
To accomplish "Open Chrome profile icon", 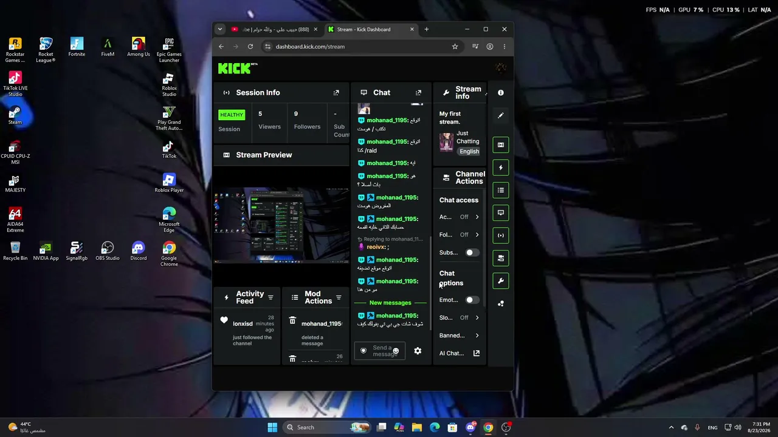I will coord(490,46).
